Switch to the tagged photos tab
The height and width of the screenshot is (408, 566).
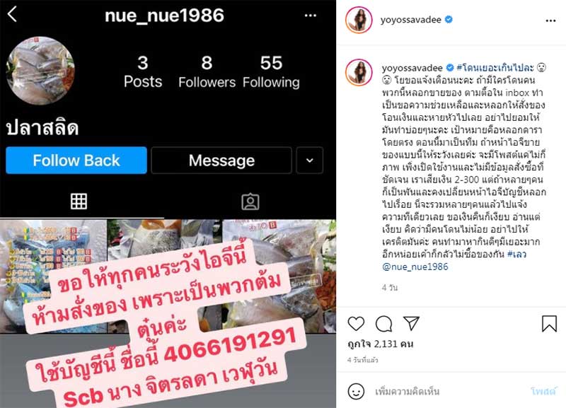coord(250,202)
